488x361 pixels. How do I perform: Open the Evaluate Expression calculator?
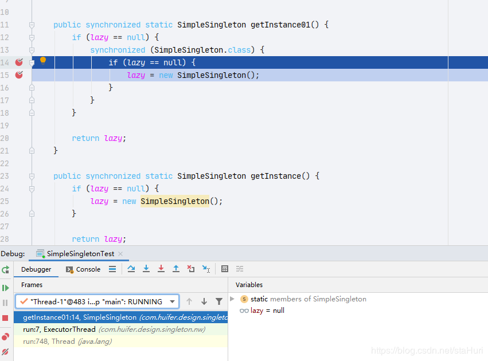(225, 269)
